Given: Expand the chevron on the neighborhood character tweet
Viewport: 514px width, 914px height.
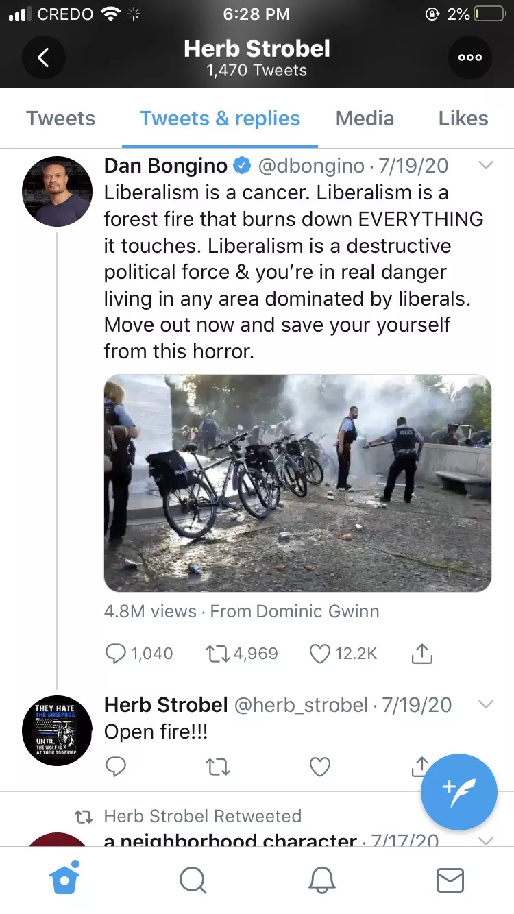Looking at the screenshot, I should coord(485,841).
